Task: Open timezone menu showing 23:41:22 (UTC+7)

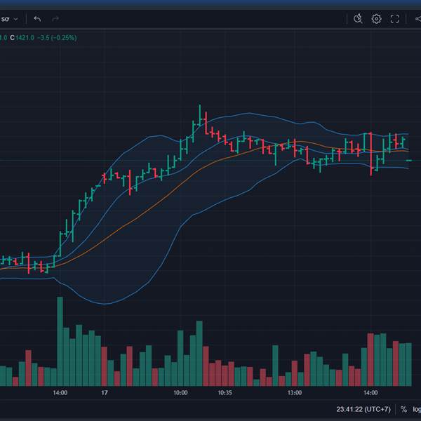Action: coord(363,409)
